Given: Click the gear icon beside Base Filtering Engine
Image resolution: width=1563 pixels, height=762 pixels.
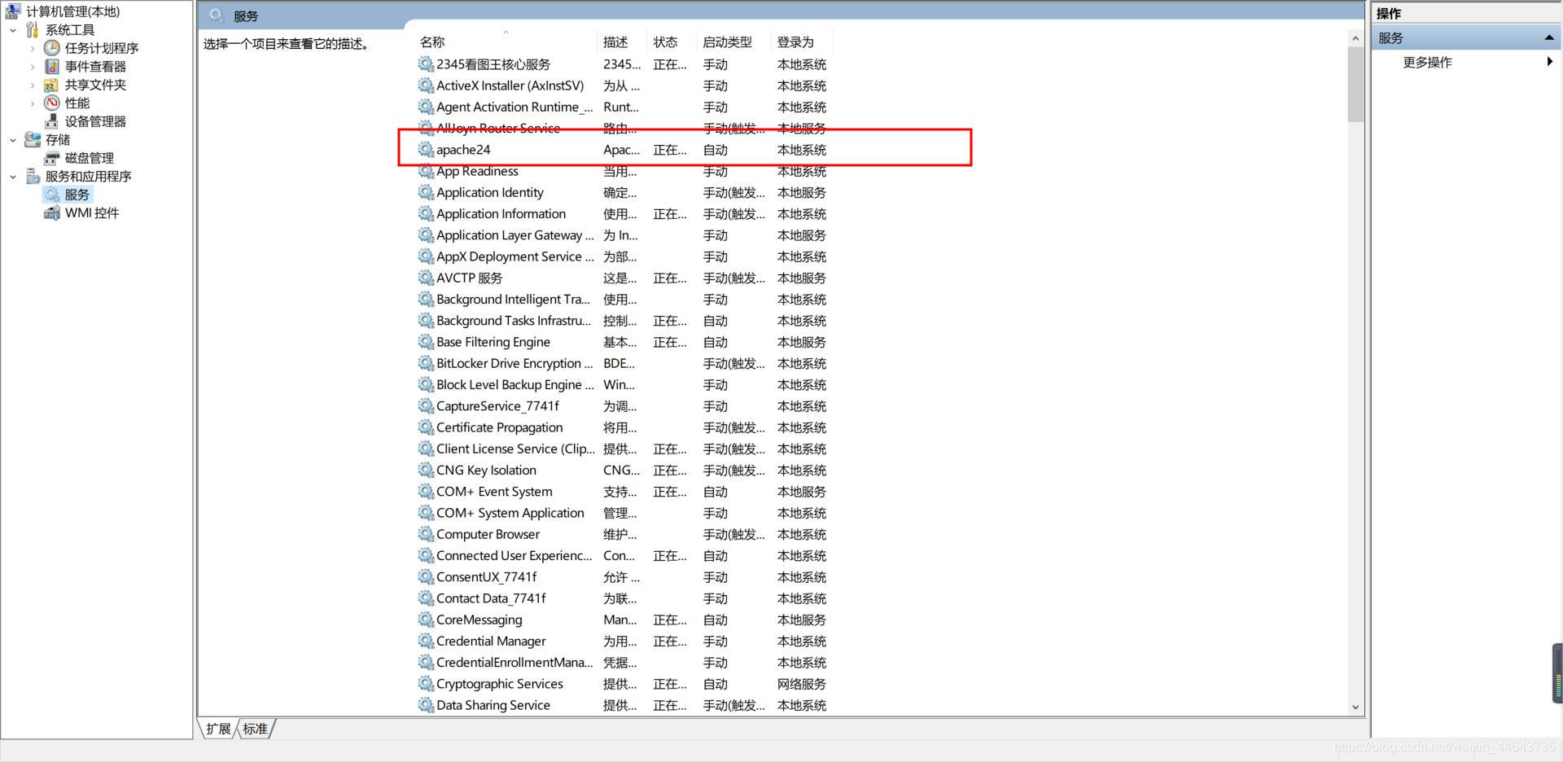Looking at the screenshot, I should (x=426, y=342).
